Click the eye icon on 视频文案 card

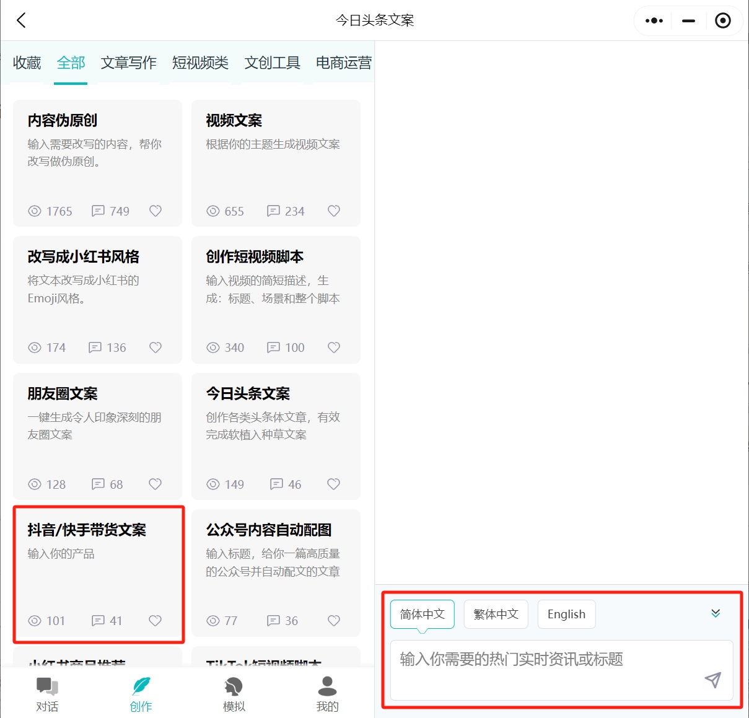click(213, 211)
